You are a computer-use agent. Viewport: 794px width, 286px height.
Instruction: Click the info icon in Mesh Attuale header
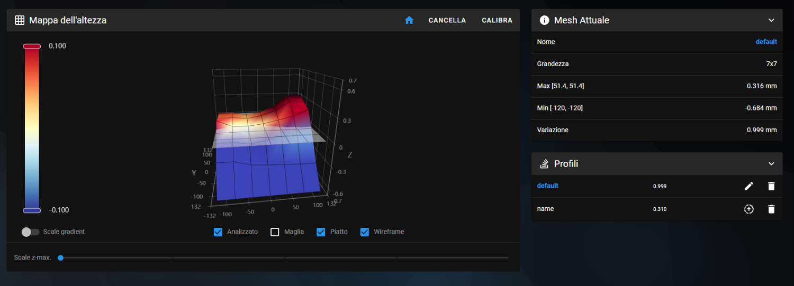pyautogui.click(x=544, y=20)
